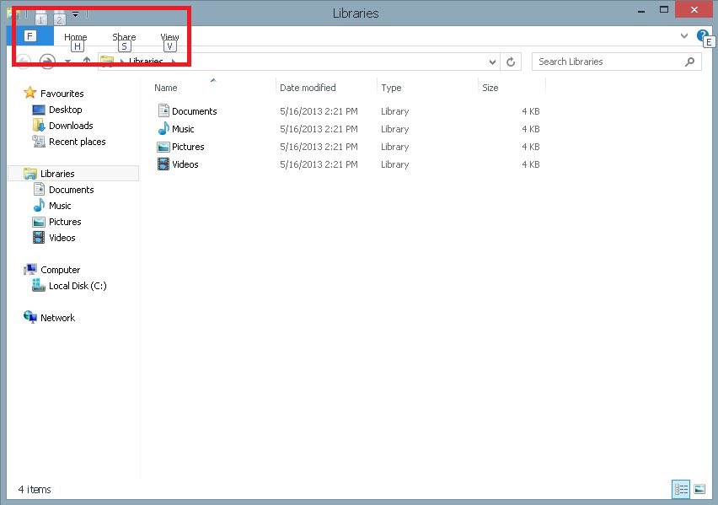Open the recent locations dropdown arrow
This screenshot has width=718, height=505.
pyautogui.click(x=67, y=62)
